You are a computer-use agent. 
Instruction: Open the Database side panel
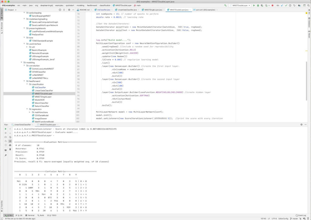(309, 22)
